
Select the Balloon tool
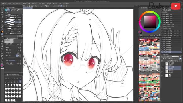pyautogui.click(x=2, y=61)
